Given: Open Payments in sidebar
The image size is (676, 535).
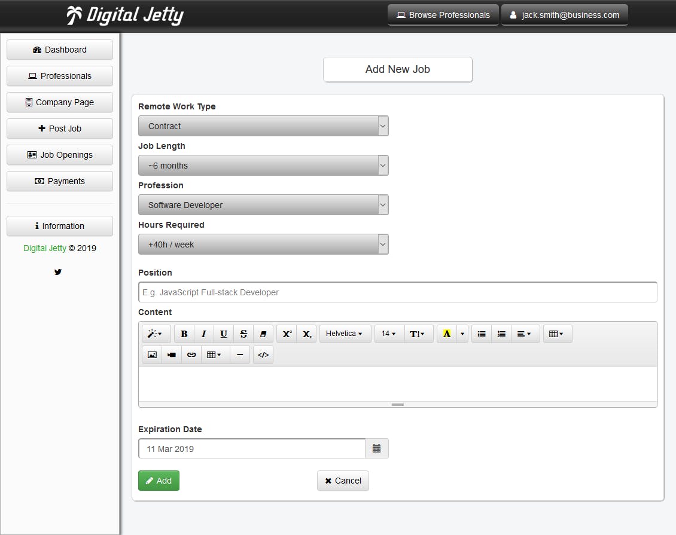Looking at the screenshot, I should pos(60,181).
